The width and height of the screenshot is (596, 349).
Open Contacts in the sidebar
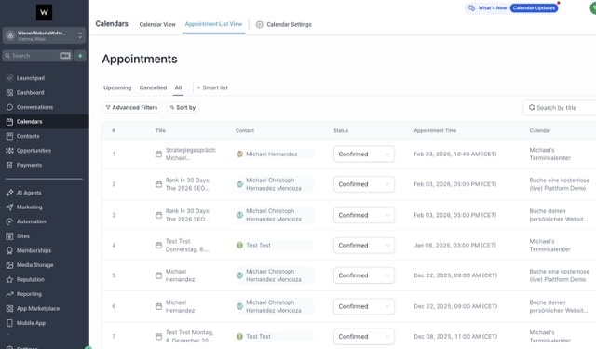tap(28, 136)
